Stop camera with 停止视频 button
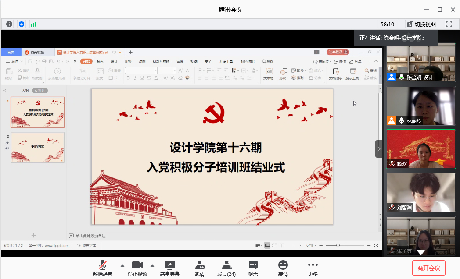 (x=137, y=268)
